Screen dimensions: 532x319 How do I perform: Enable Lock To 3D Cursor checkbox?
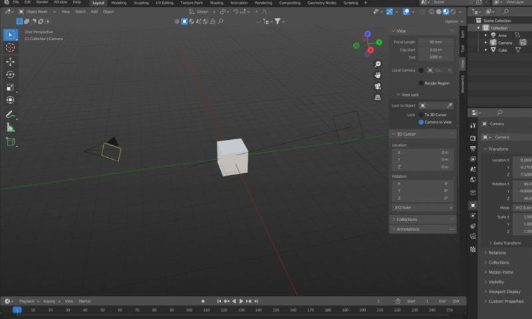[x=421, y=115]
